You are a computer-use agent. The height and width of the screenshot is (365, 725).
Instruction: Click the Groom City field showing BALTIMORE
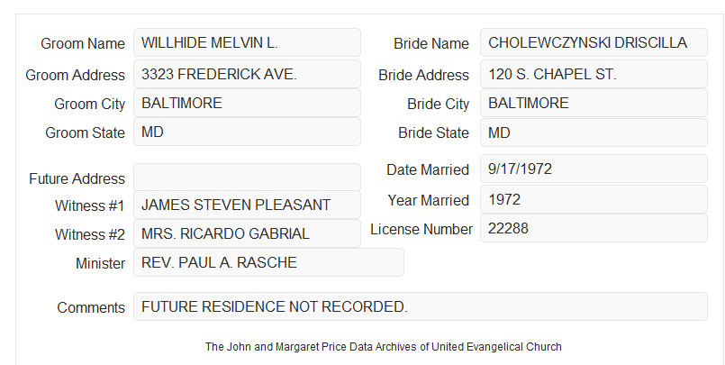pyautogui.click(x=247, y=103)
